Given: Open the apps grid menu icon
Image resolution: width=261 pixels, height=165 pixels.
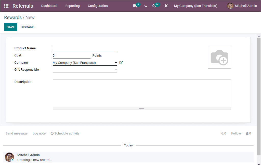Looking at the screenshot, I should pos(6,6).
